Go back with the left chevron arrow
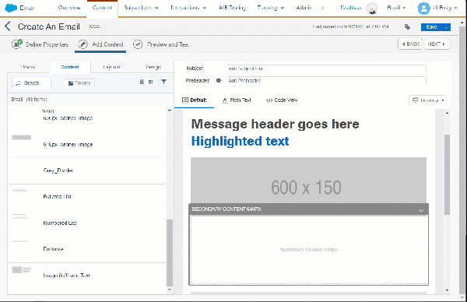This screenshot has height=302, width=467. pyautogui.click(x=8, y=26)
